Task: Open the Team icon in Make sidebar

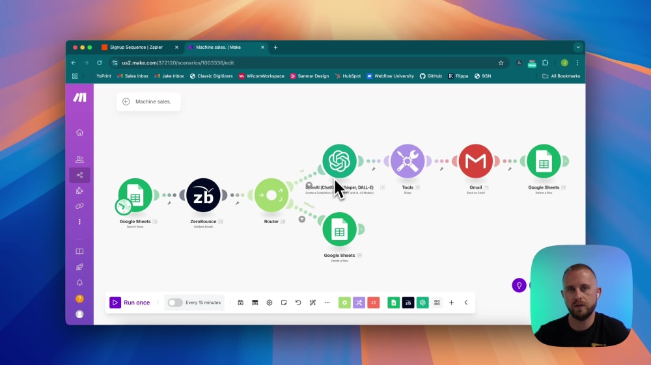Action: tap(79, 159)
